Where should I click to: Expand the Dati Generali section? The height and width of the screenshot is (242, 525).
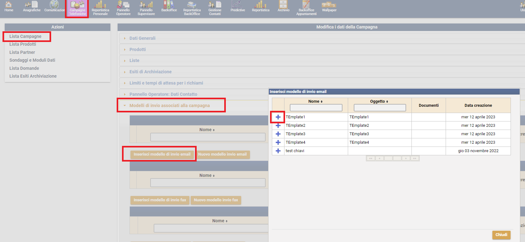point(142,38)
